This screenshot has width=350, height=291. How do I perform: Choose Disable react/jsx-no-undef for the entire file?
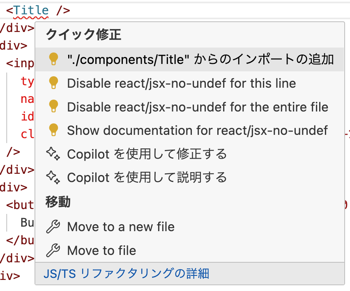tap(198, 107)
